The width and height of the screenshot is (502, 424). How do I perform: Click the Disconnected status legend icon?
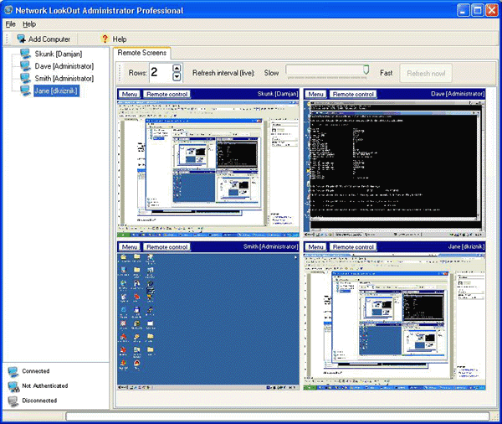tap(13, 401)
